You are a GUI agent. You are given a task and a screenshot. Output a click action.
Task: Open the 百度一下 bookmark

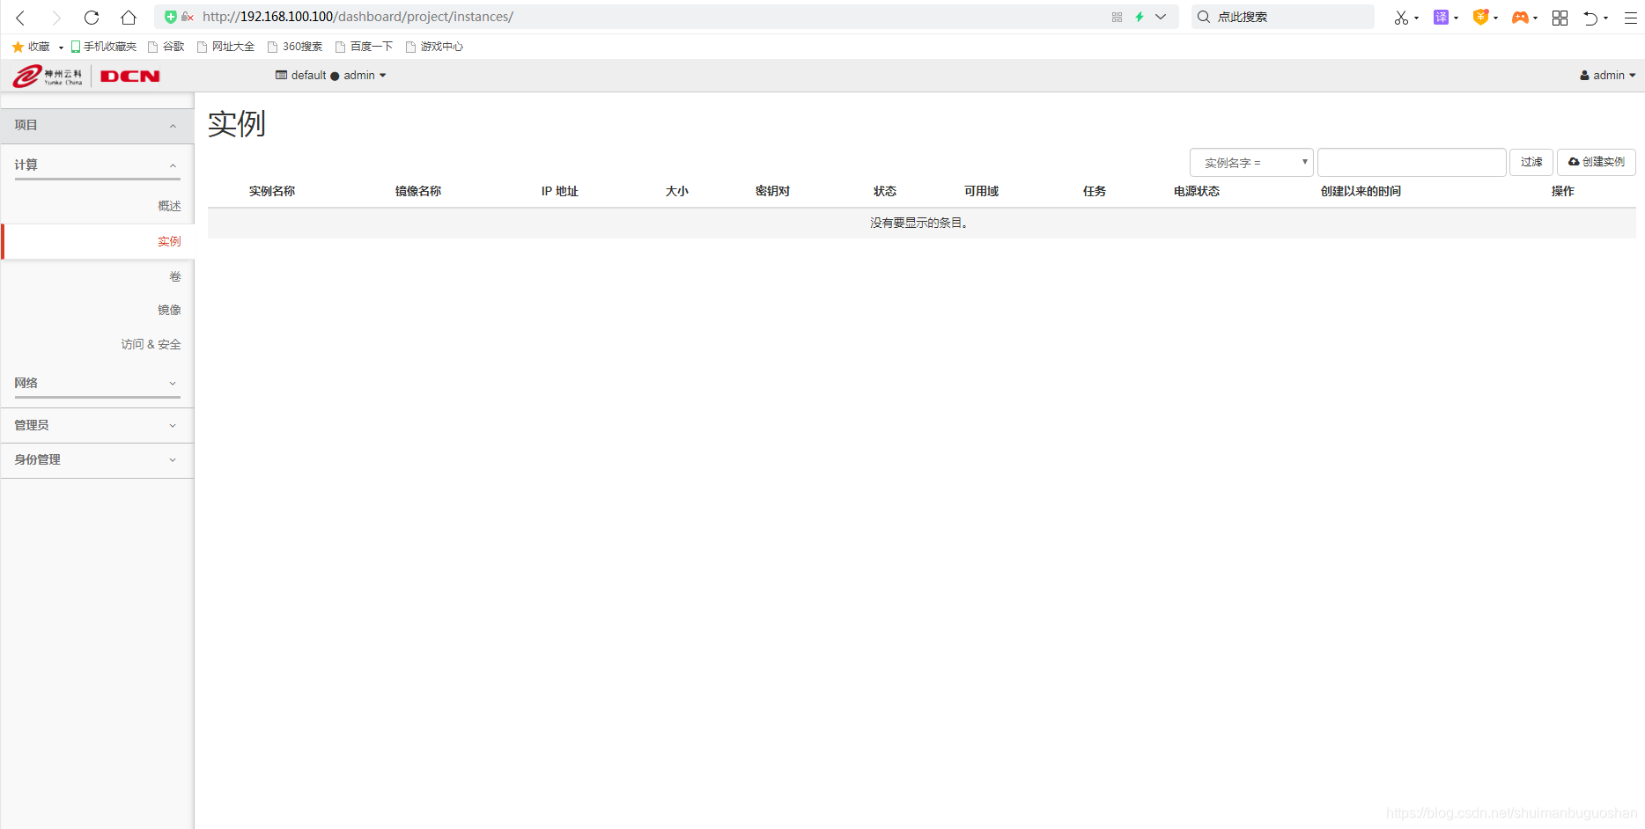(365, 47)
